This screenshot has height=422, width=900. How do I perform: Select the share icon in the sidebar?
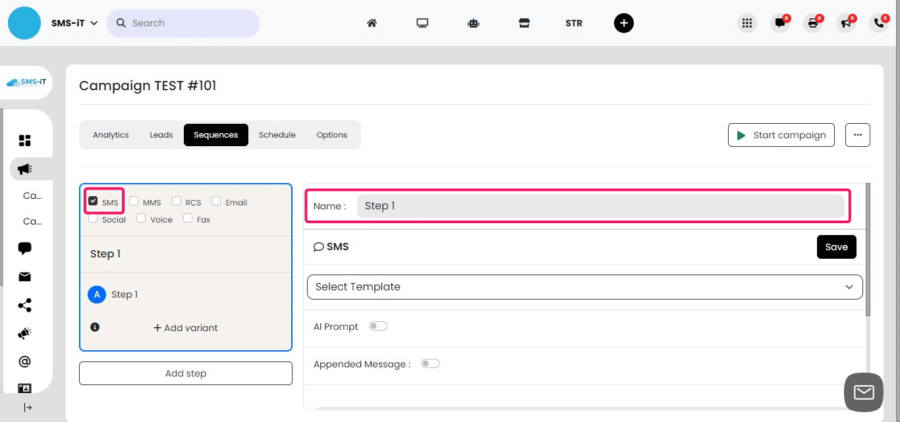pyautogui.click(x=24, y=305)
